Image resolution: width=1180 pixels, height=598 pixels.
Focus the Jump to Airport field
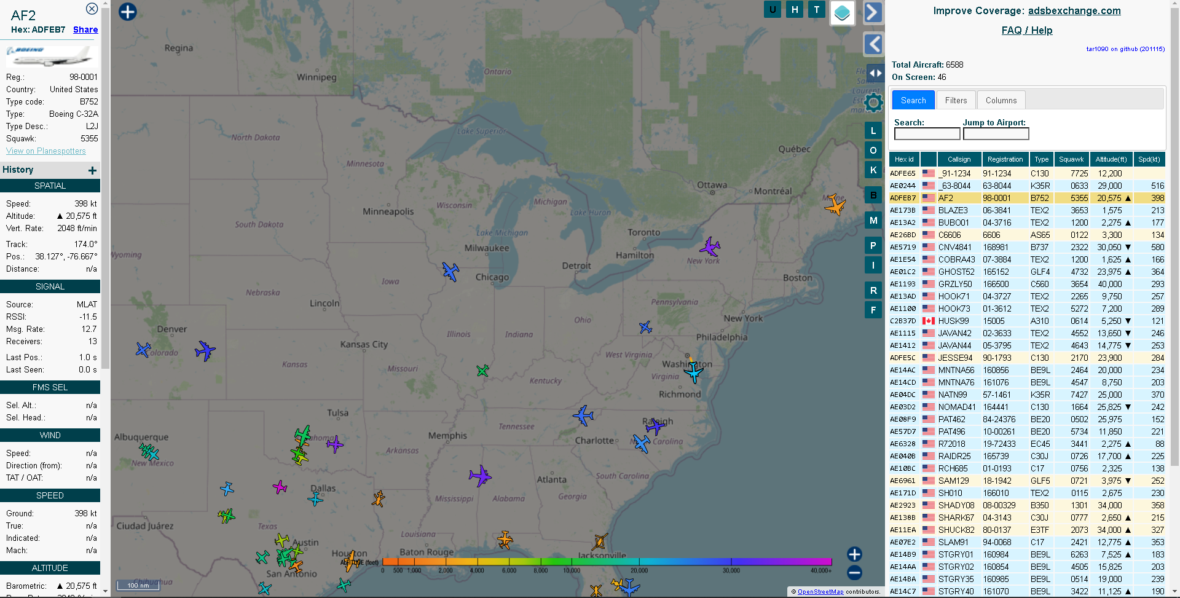(996, 134)
